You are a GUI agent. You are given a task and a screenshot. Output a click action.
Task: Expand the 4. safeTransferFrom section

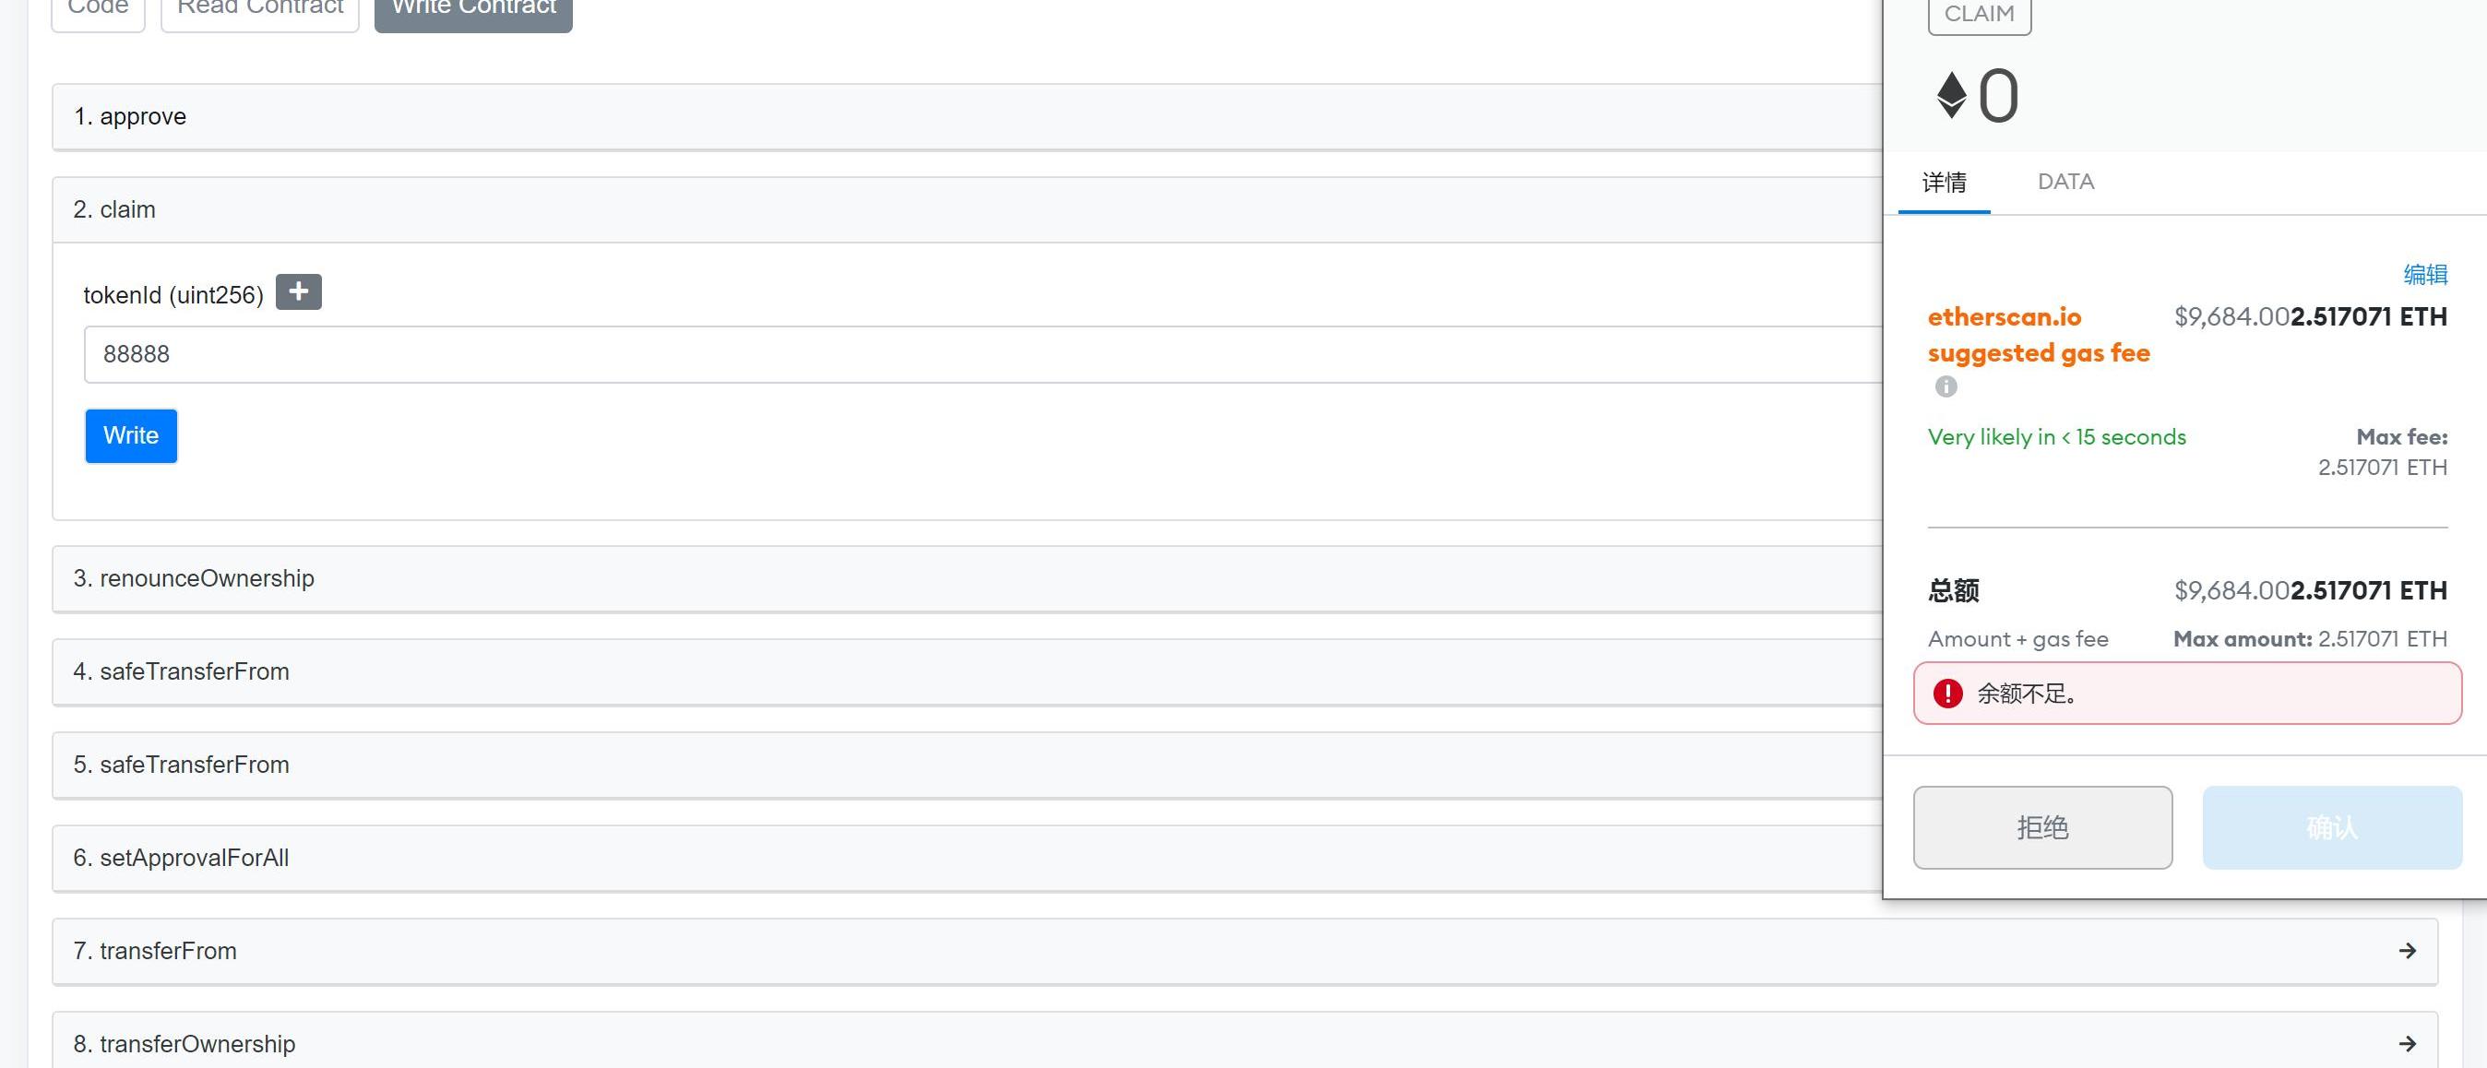[x=968, y=671]
